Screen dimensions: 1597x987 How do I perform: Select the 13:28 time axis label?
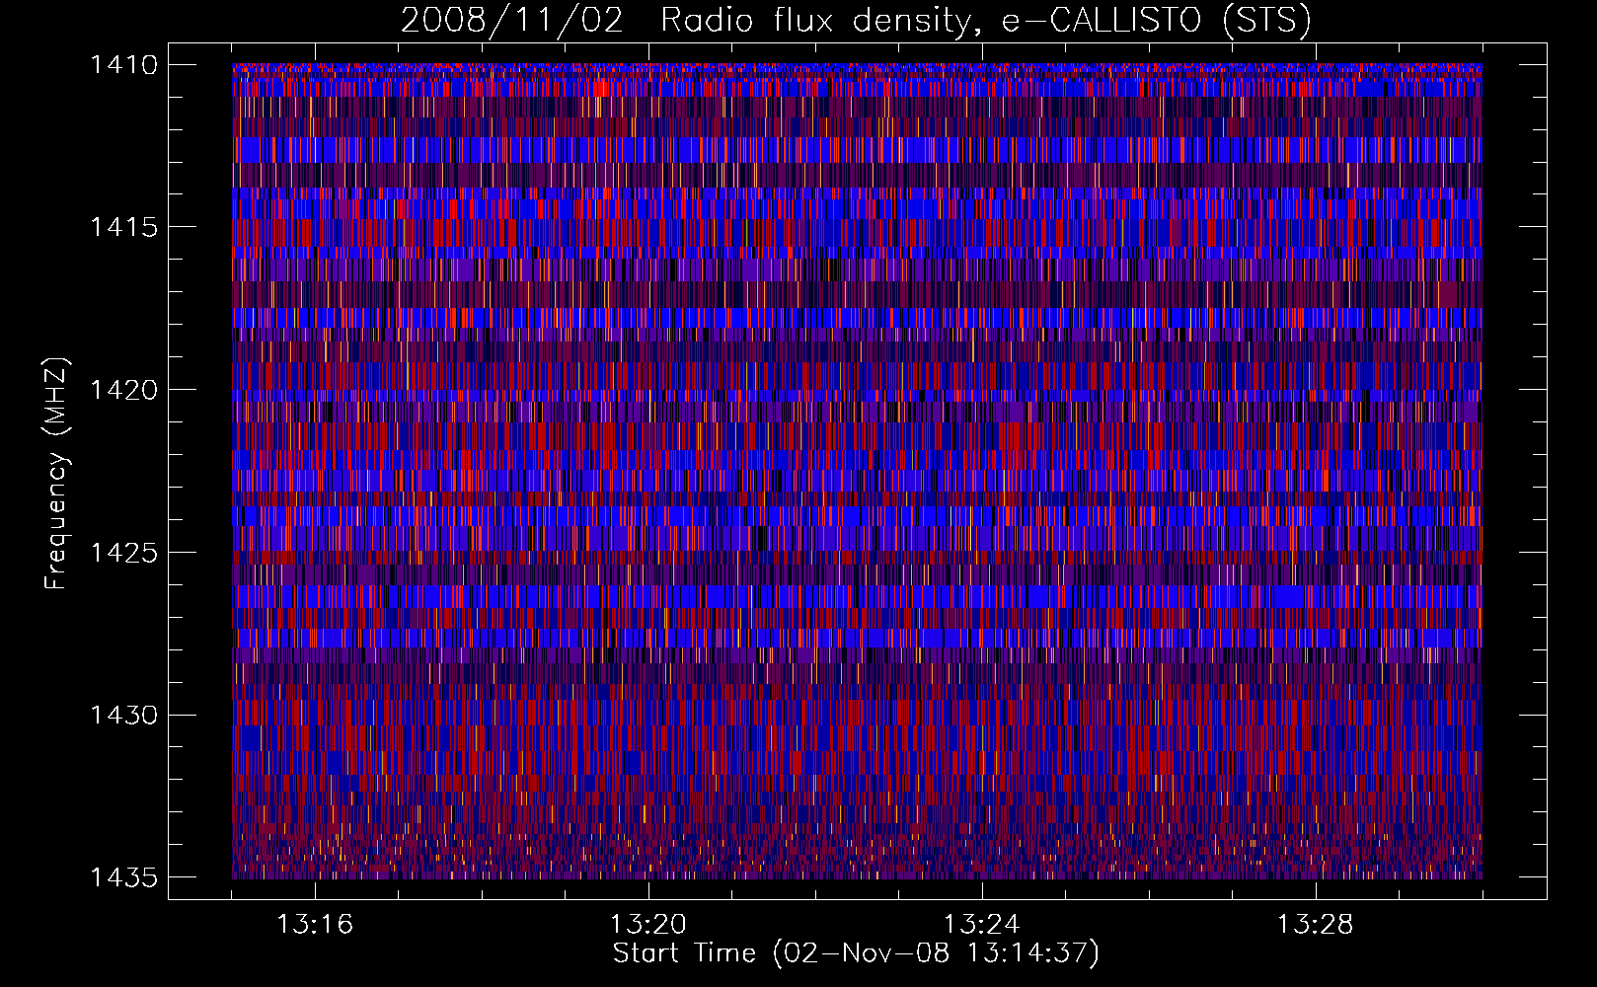[1315, 925]
